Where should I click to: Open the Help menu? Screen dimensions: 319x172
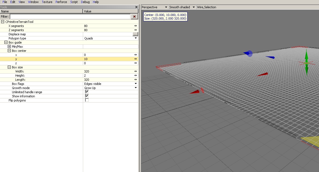tap(96, 2)
